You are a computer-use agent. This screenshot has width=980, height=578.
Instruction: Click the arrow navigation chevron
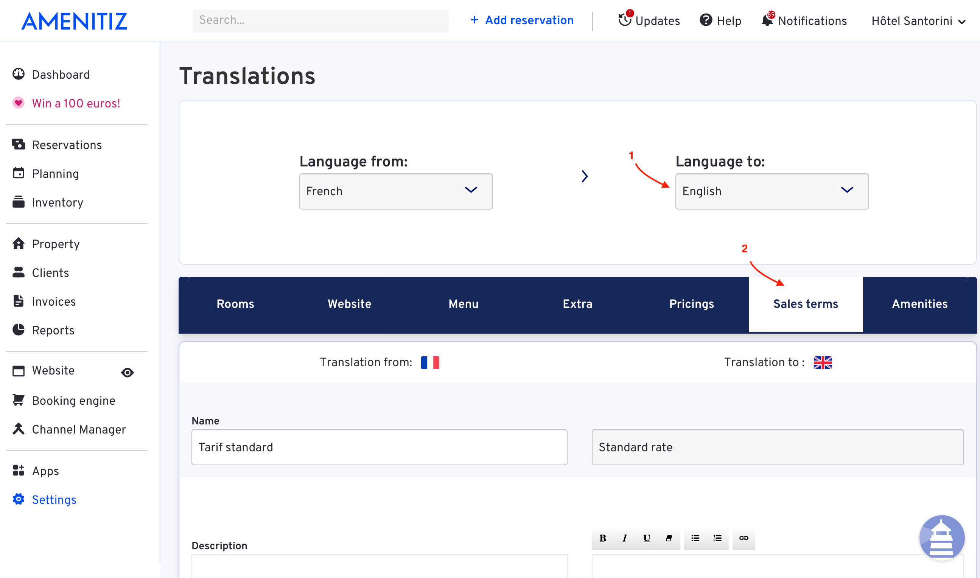coord(585,177)
